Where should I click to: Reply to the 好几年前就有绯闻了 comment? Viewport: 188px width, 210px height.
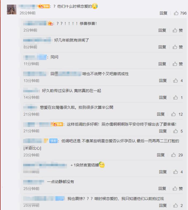162,47
